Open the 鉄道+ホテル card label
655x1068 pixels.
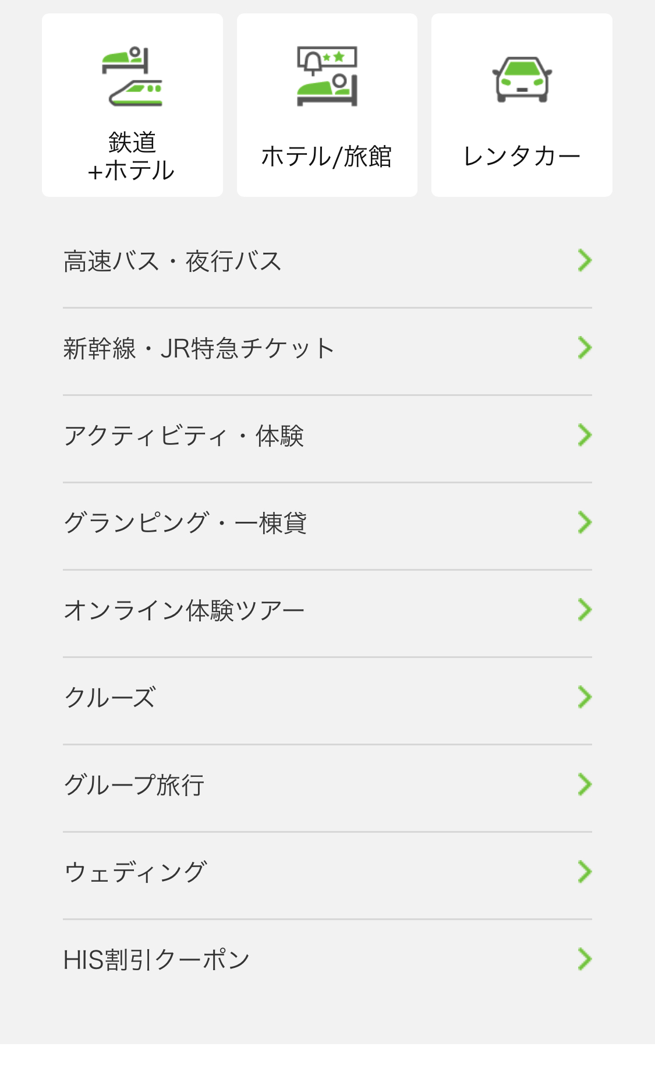pos(132,156)
